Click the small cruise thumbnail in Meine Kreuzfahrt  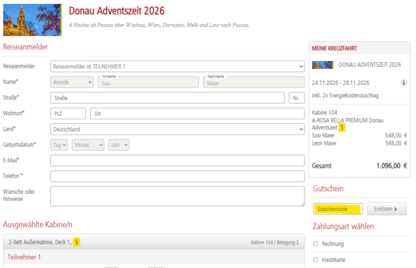[x=323, y=65]
